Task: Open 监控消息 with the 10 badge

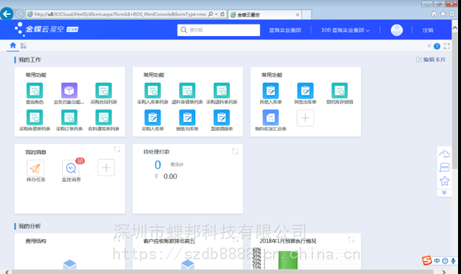Action: [71, 168]
